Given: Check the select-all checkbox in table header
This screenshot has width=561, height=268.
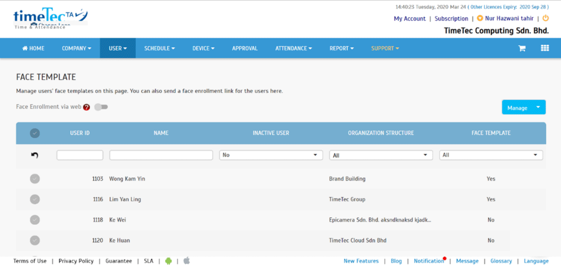Looking at the screenshot, I should click(35, 133).
